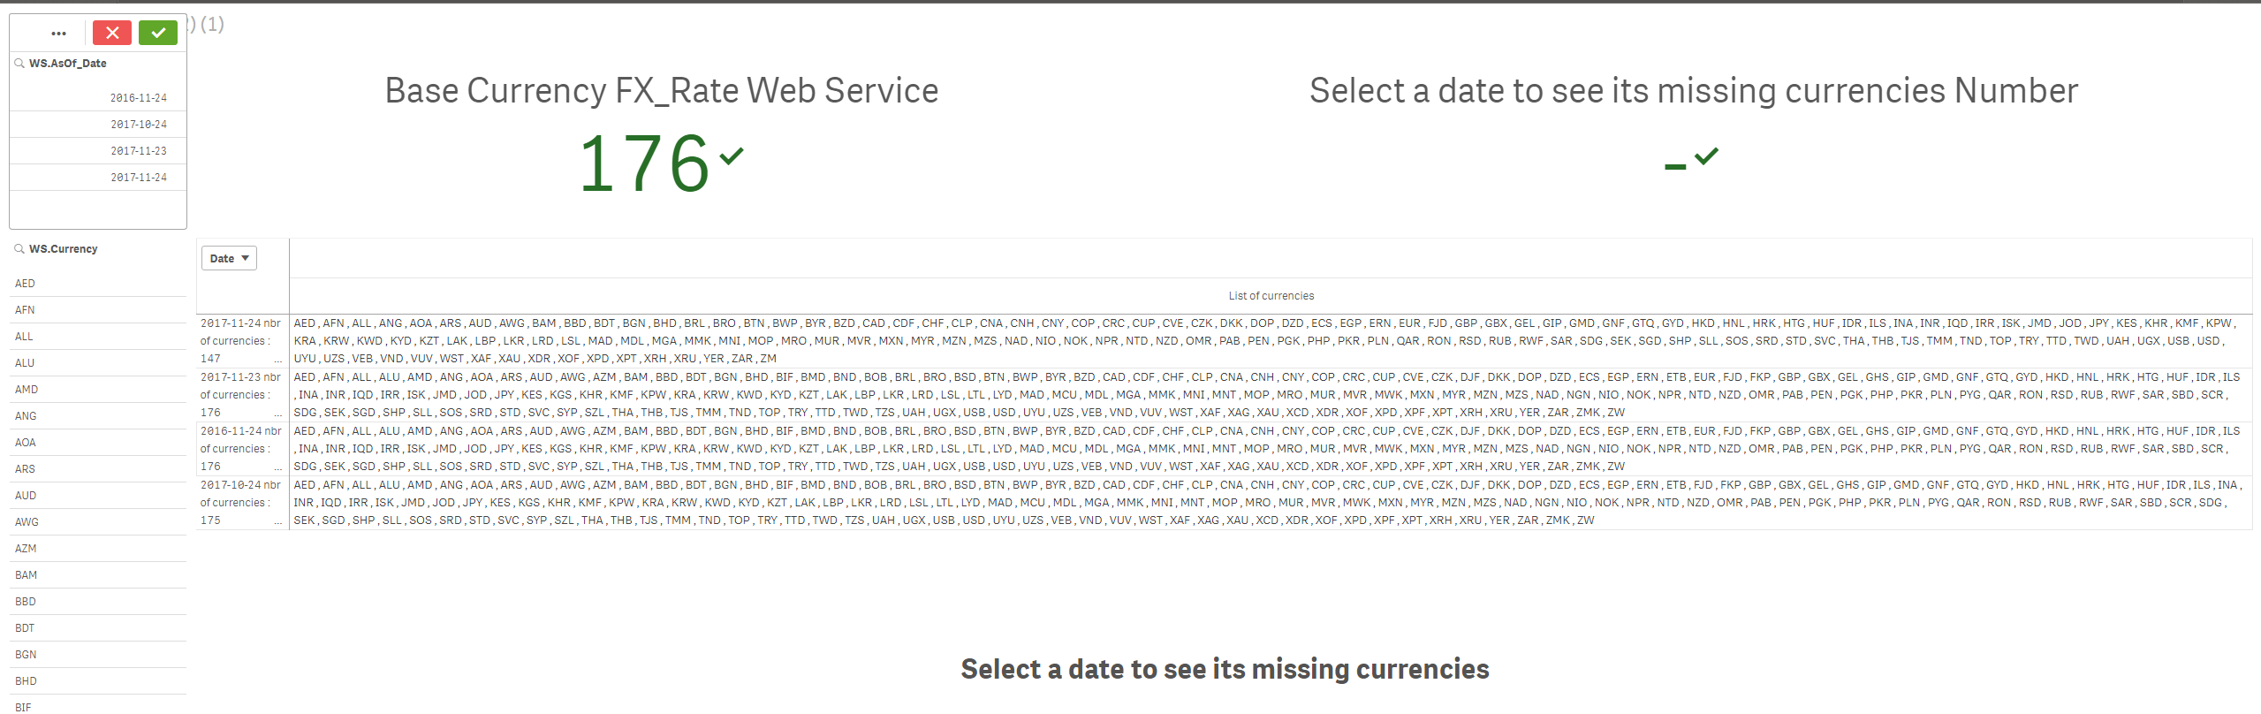This screenshot has height=714, width=2261.
Task: Open the selection menu (three dots)
Action: [x=59, y=34]
